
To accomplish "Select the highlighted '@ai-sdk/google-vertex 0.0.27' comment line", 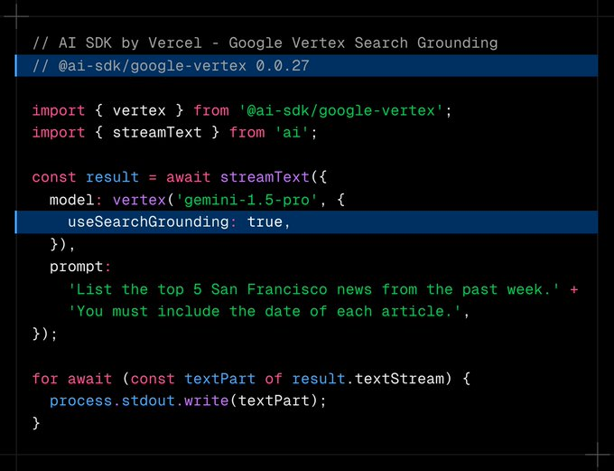I will 306,65.
